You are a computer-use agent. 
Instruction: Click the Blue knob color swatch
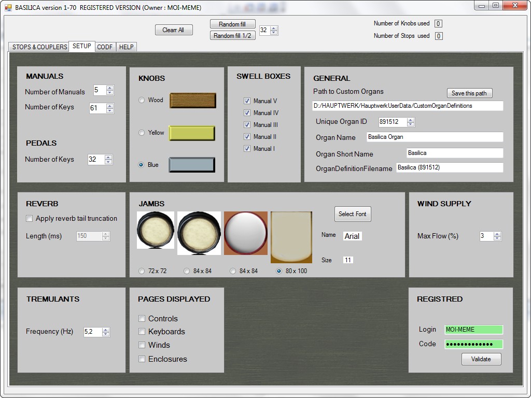click(192, 165)
